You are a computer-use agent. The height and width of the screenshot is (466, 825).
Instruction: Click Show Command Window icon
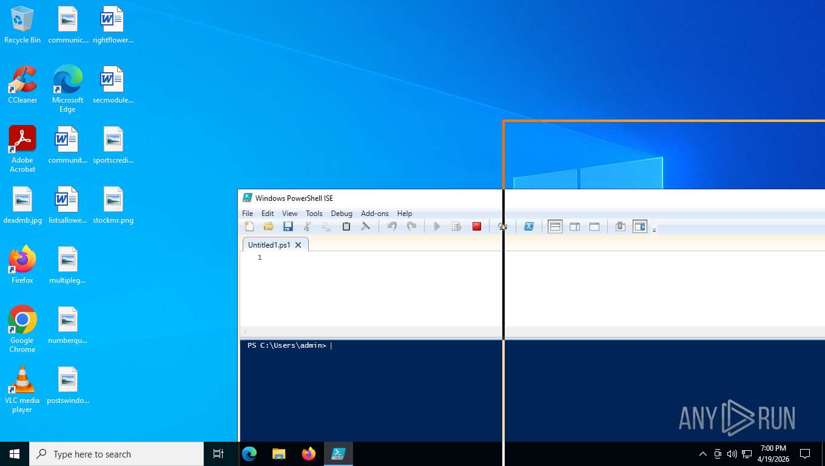point(620,226)
